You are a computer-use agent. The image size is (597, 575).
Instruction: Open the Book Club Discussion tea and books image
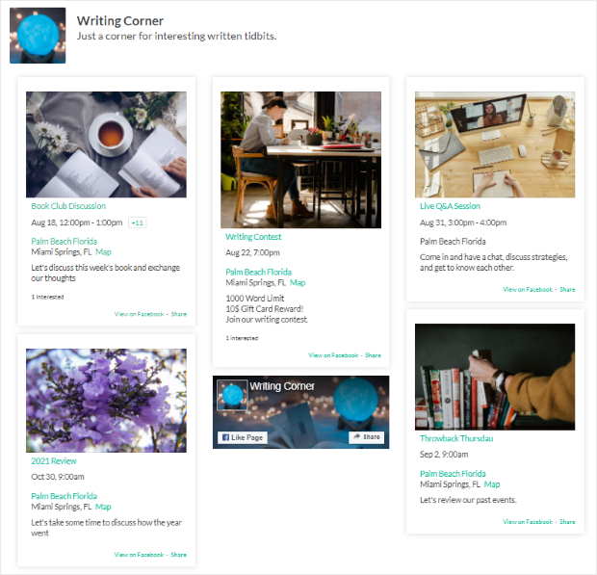(x=106, y=144)
